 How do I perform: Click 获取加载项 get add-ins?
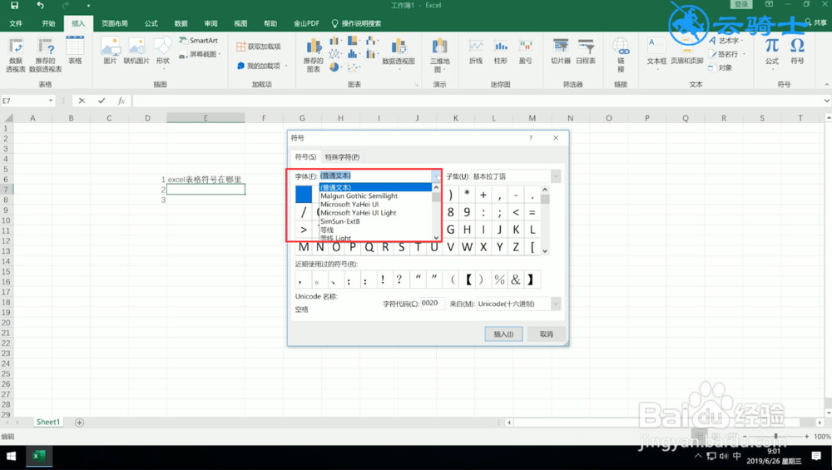259,47
